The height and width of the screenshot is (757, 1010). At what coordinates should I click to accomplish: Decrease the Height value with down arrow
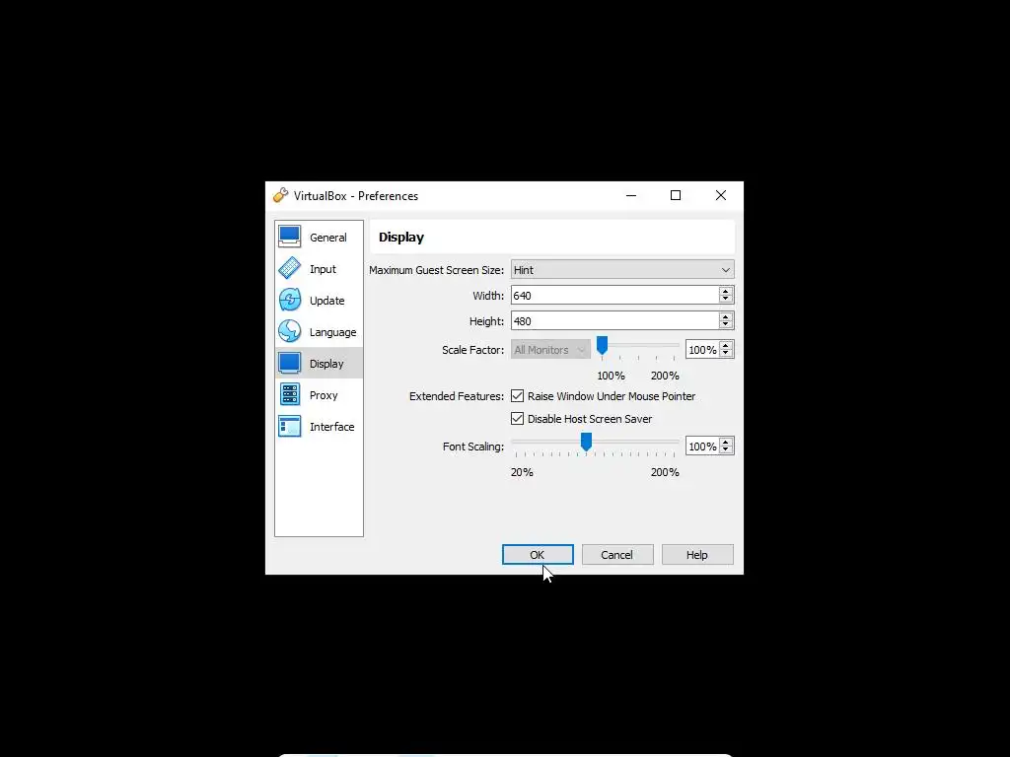pyautogui.click(x=726, y=325)
